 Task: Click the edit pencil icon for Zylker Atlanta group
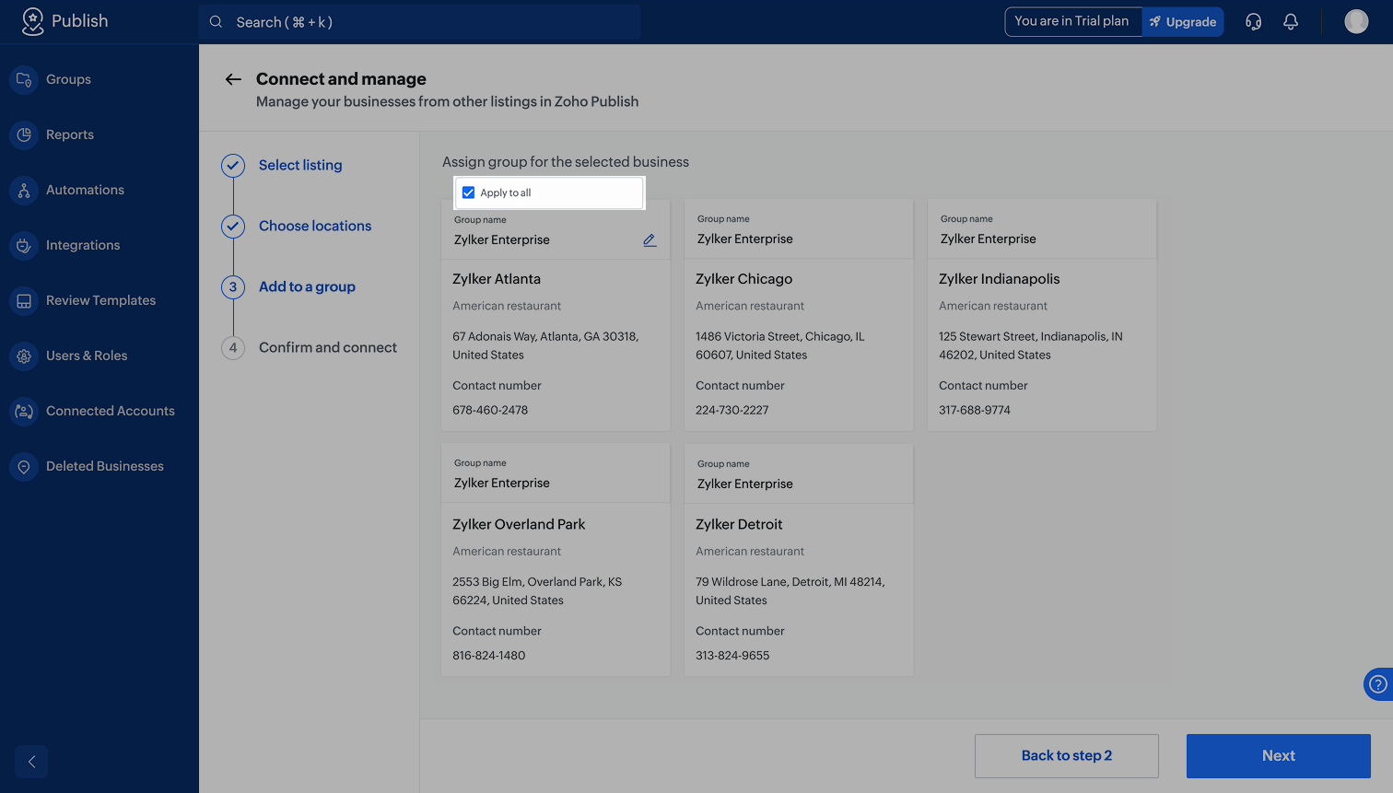pos(650,240)
